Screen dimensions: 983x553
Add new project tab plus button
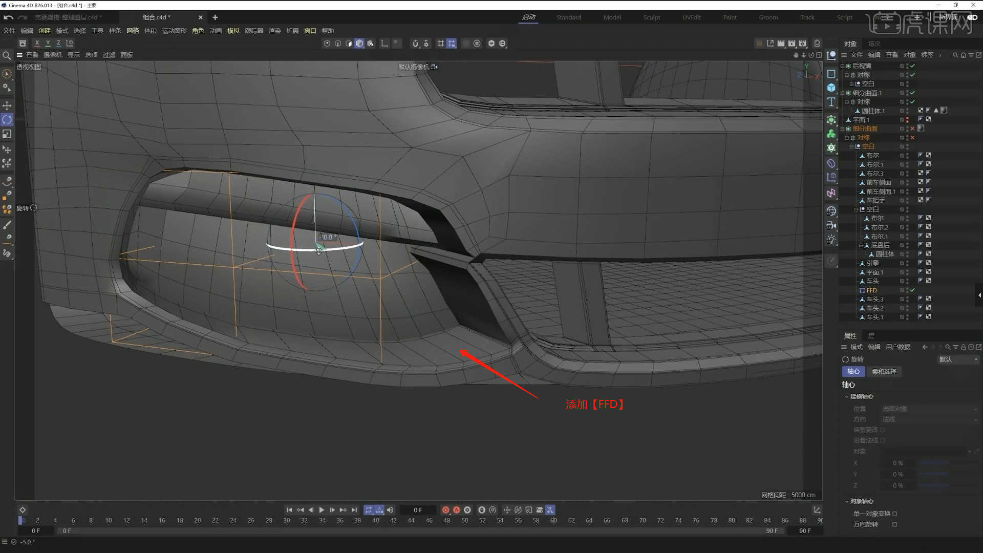click(215, 17)
